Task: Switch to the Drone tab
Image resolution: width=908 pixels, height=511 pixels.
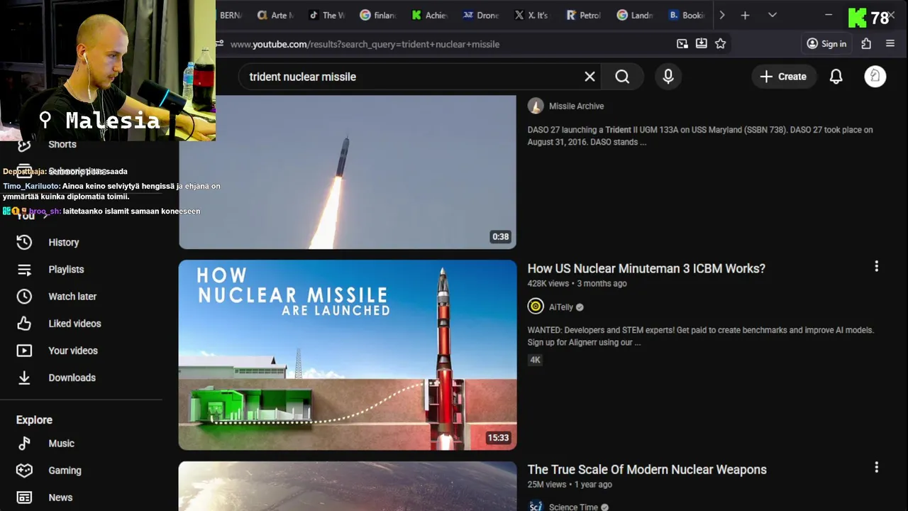Action: tap(481, 15)
